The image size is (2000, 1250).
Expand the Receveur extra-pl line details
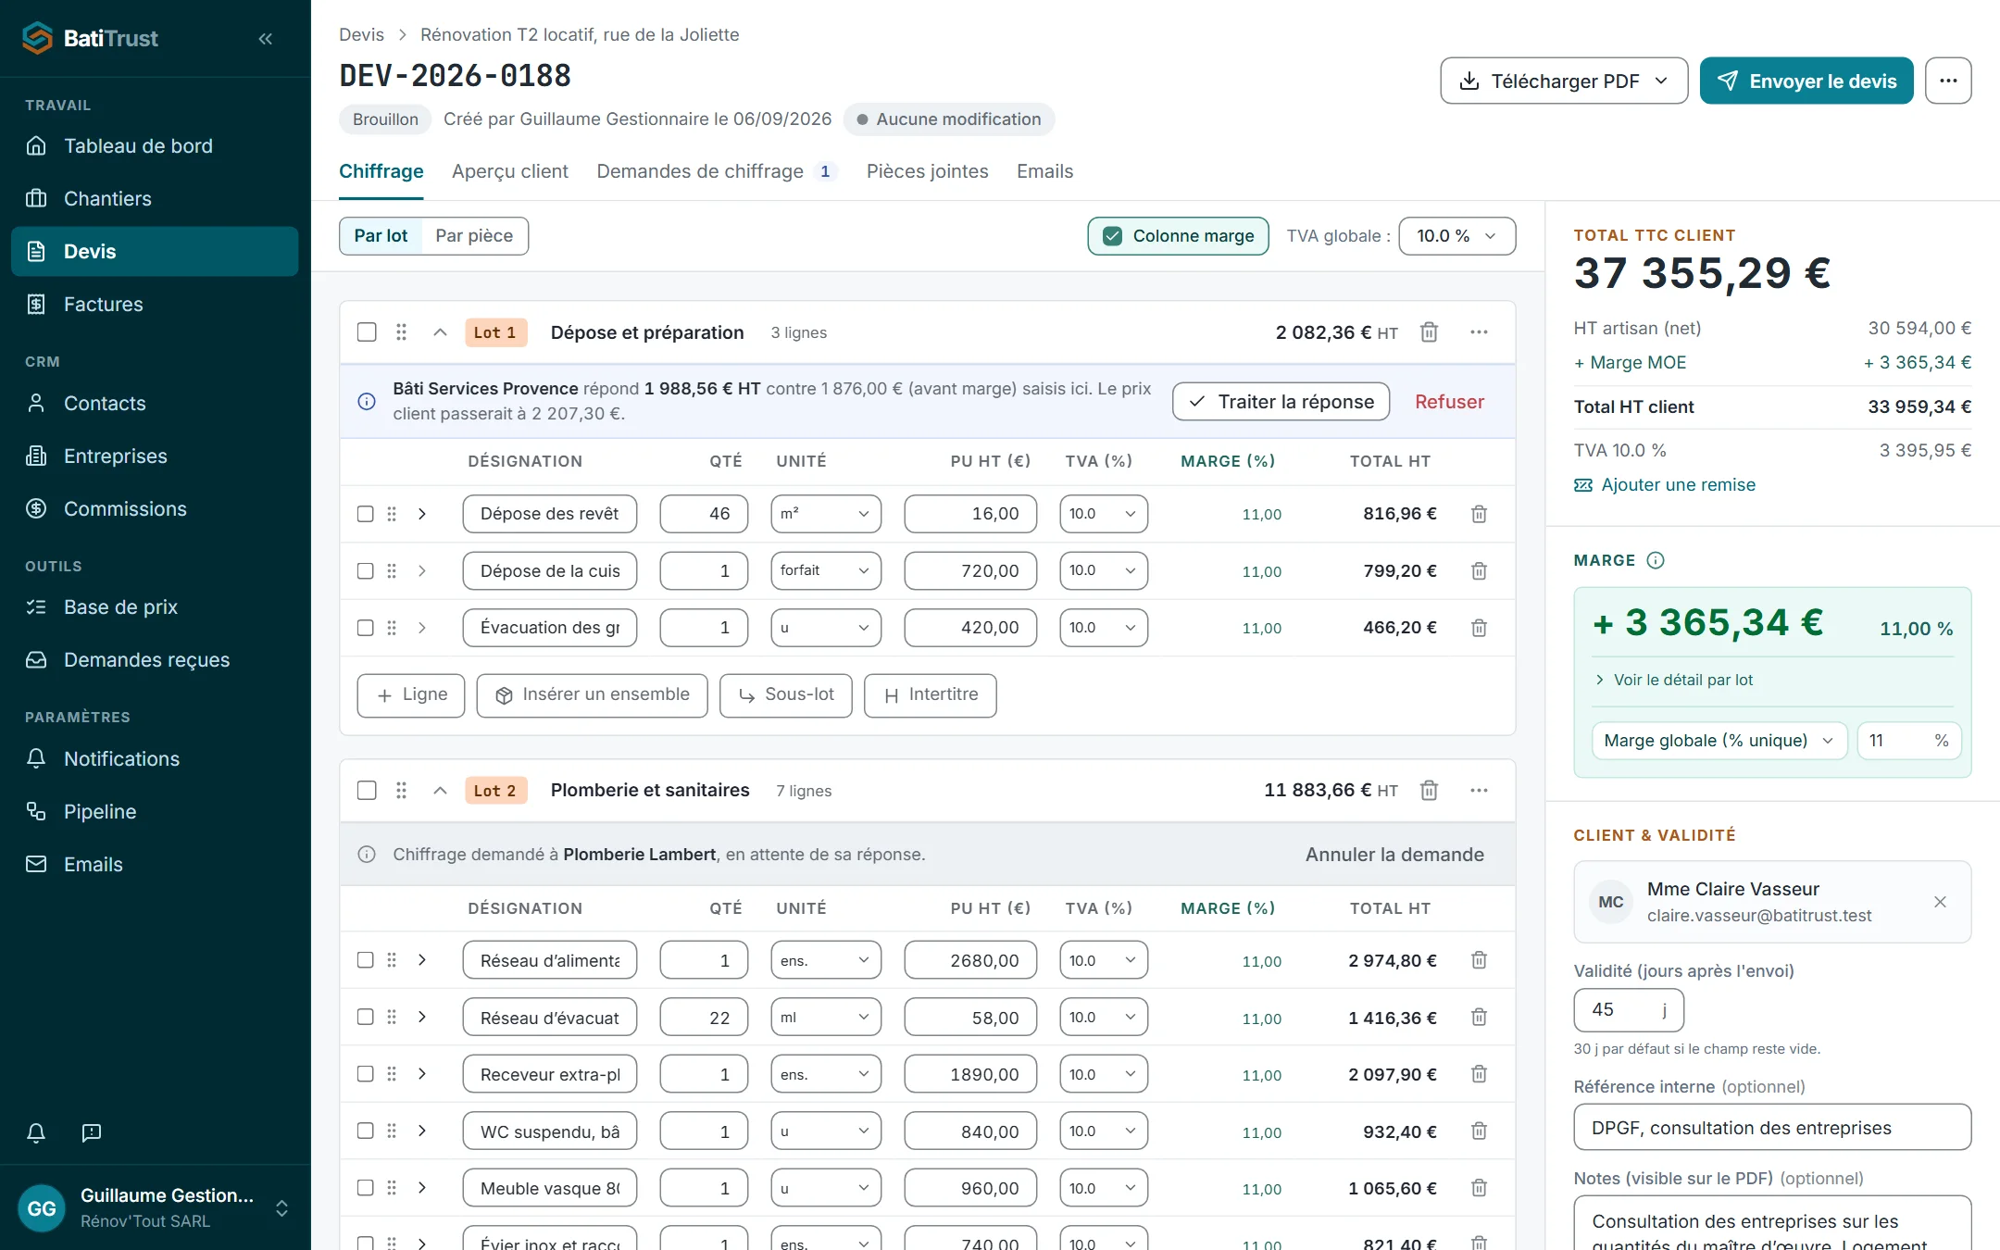[422, 1074]
